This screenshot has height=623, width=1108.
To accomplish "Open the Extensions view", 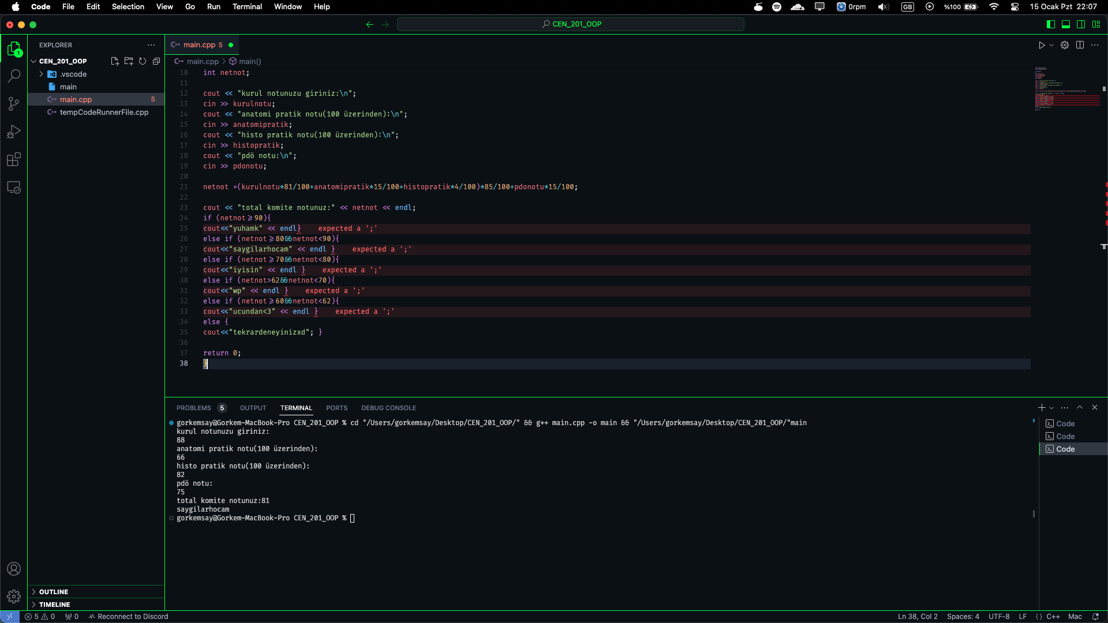I will click(x=14, y=160).
